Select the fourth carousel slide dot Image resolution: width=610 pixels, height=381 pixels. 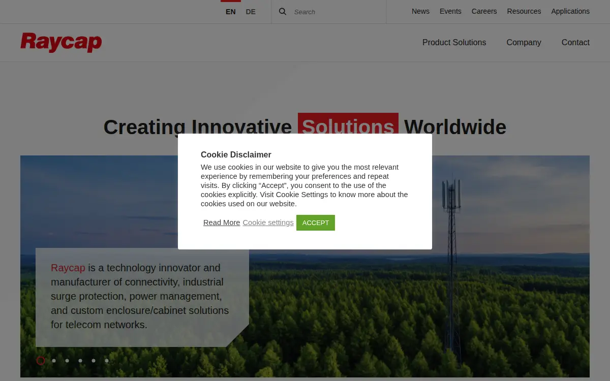80,361
